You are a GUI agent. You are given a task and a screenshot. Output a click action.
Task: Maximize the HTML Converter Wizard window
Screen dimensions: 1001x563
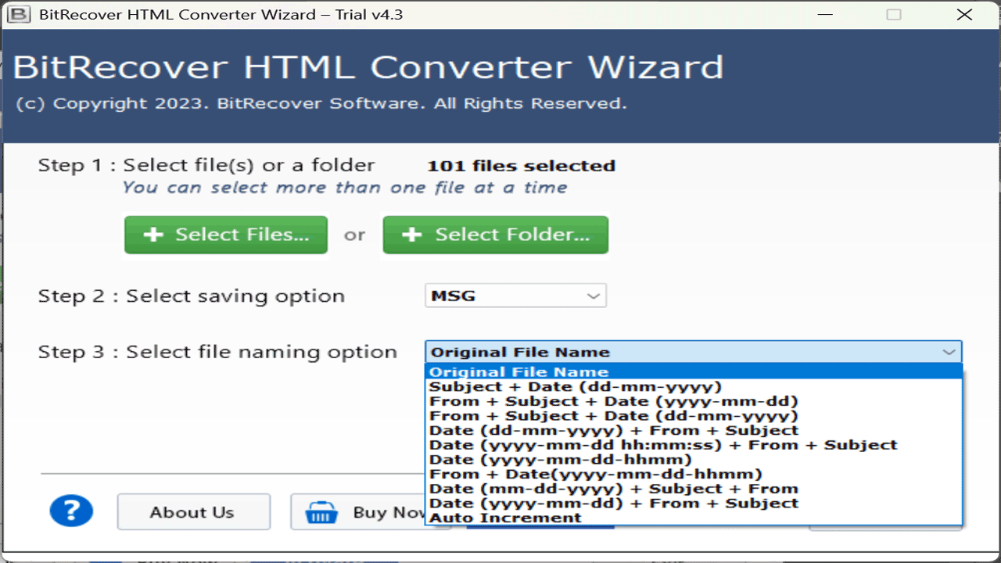pos(894,14)
